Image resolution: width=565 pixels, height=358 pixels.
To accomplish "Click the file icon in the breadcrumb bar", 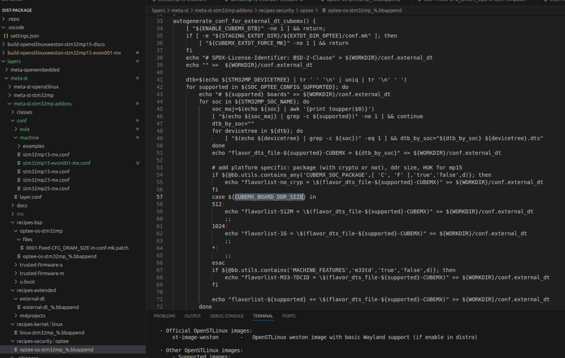I will [x=324, y=10].
